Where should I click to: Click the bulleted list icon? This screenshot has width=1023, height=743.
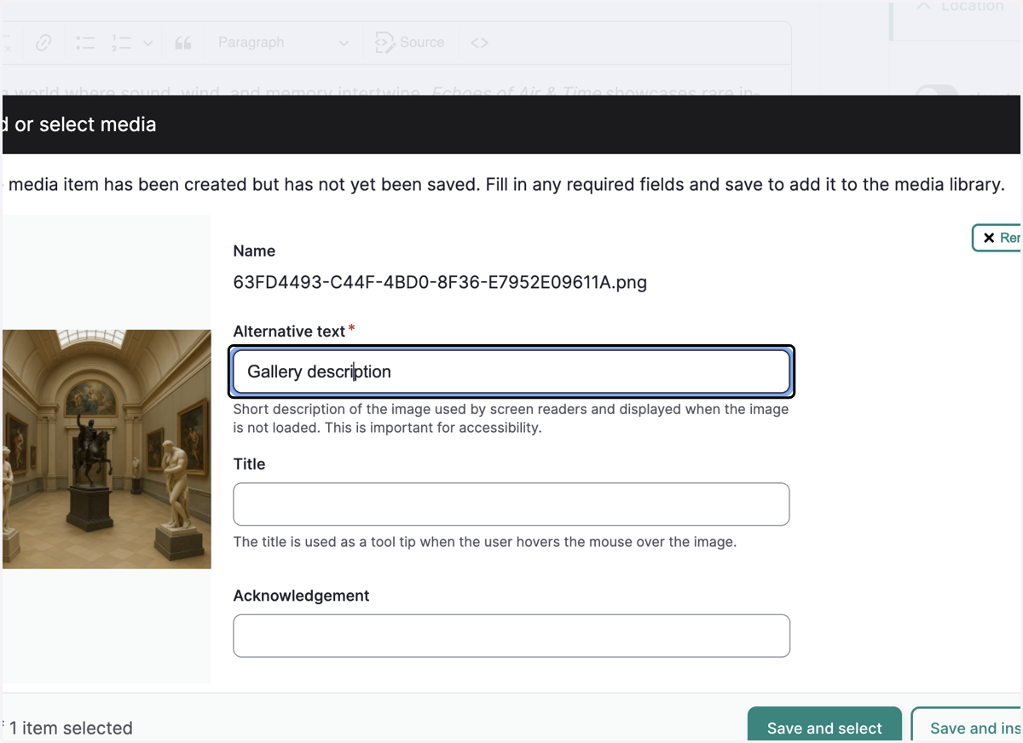(x=85, y=43)
